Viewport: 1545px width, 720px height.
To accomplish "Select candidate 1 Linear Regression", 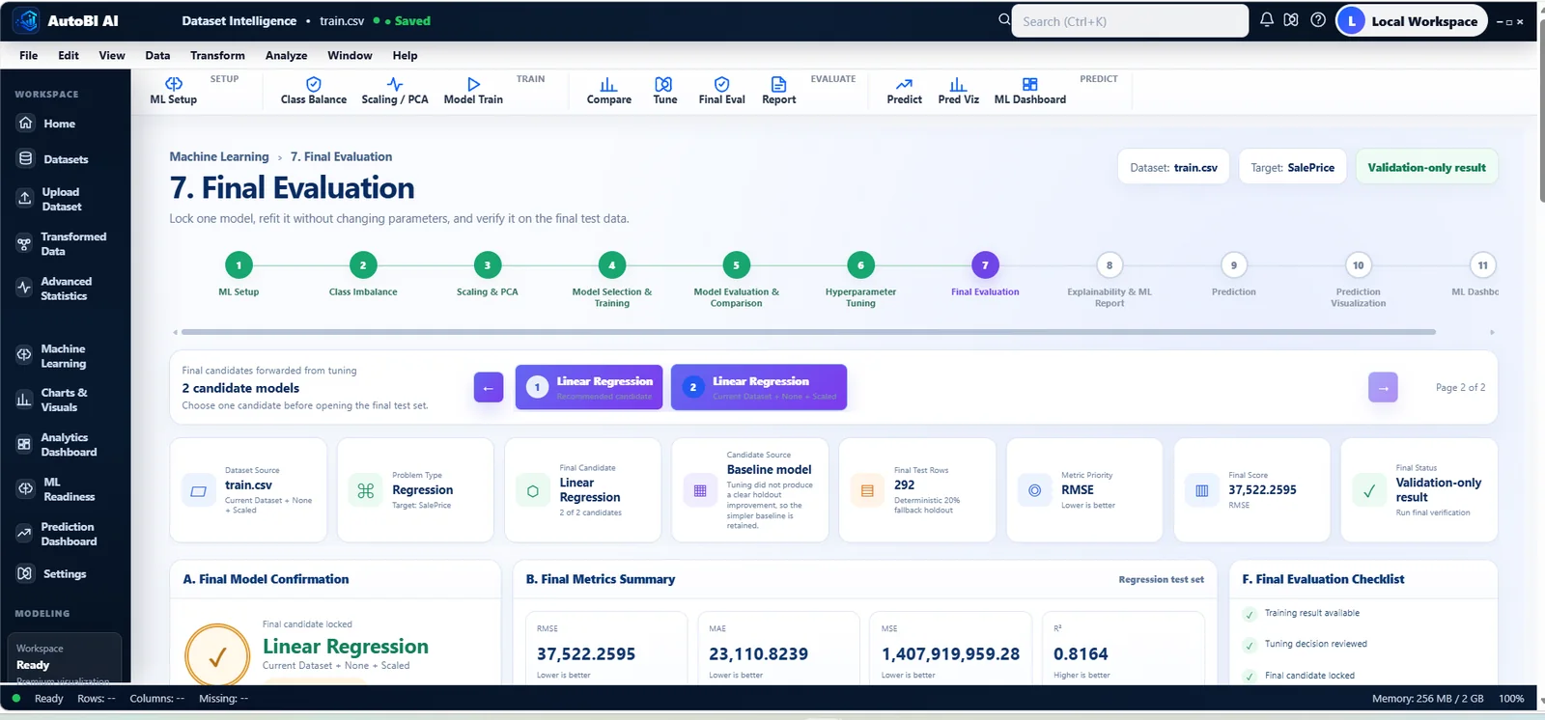I will pos(589,387).
